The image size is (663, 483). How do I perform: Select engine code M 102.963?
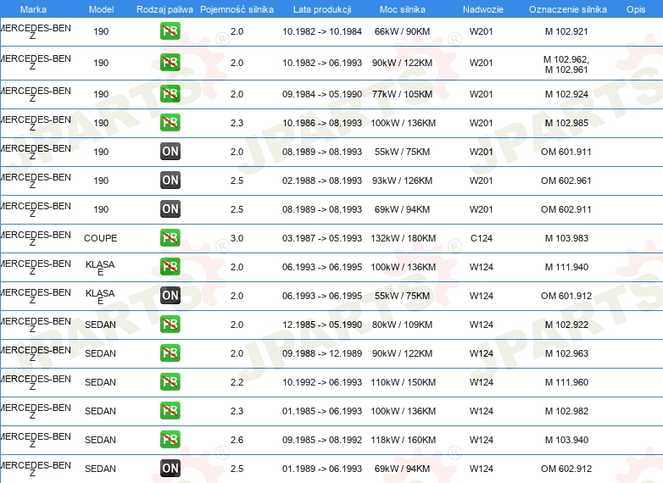click(566, 353)
